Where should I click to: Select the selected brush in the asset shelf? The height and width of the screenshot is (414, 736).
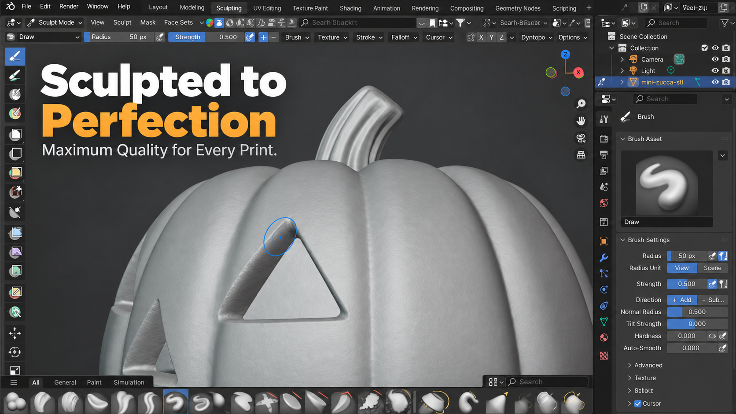pos(176,401)
